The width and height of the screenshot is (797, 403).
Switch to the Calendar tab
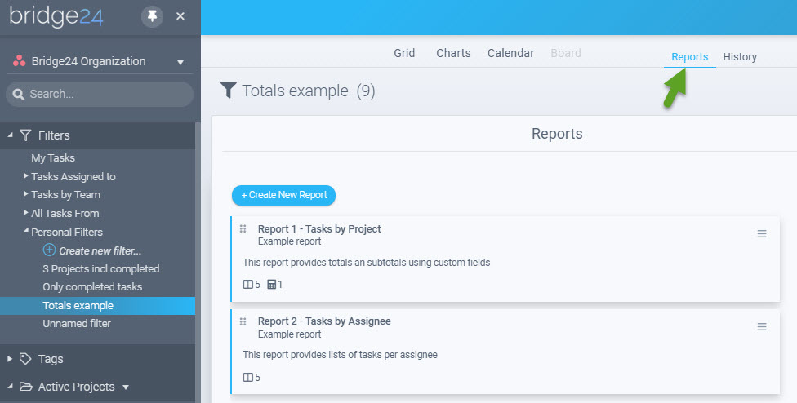[x=510, y=53]
